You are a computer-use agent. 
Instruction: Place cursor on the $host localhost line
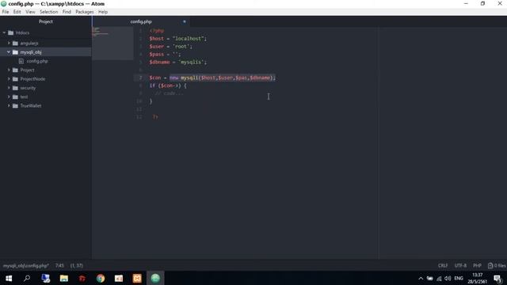177,39
